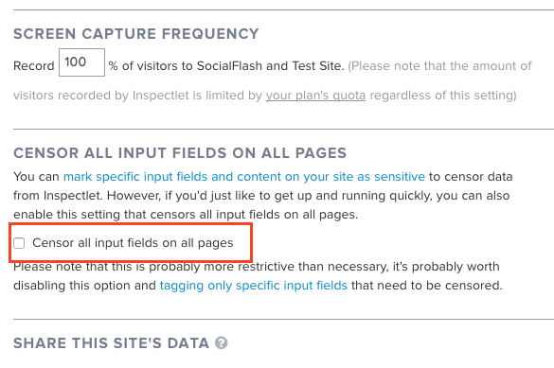Image resolution: width=554 pixels, height=368 pixels.
Task: Click the 'Record' label before the percentage box
Action: point(34,66)
